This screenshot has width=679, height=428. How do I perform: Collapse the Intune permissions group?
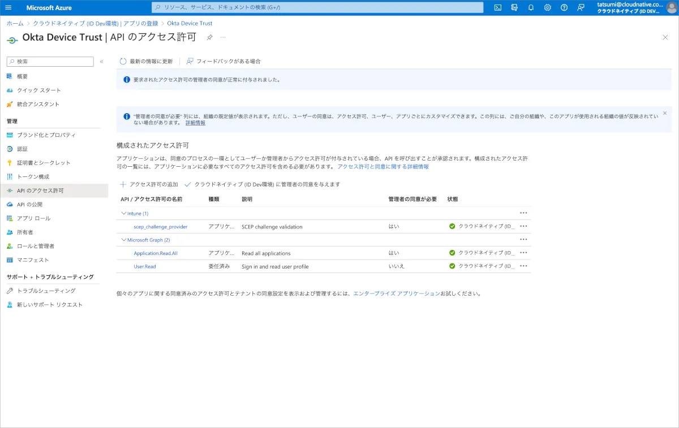(124, 213)
